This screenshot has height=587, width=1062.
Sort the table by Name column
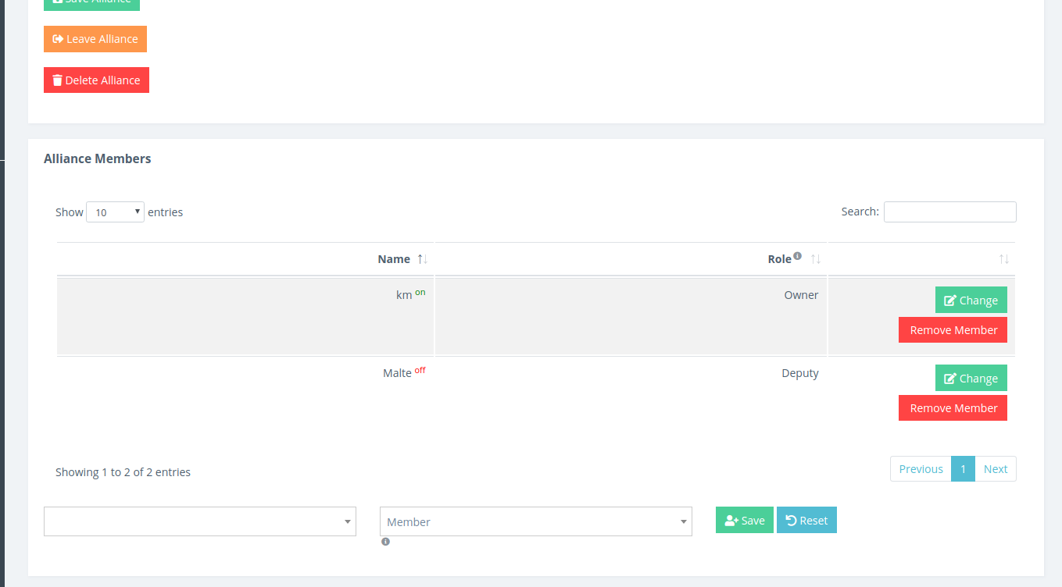[x=245, y=259]
